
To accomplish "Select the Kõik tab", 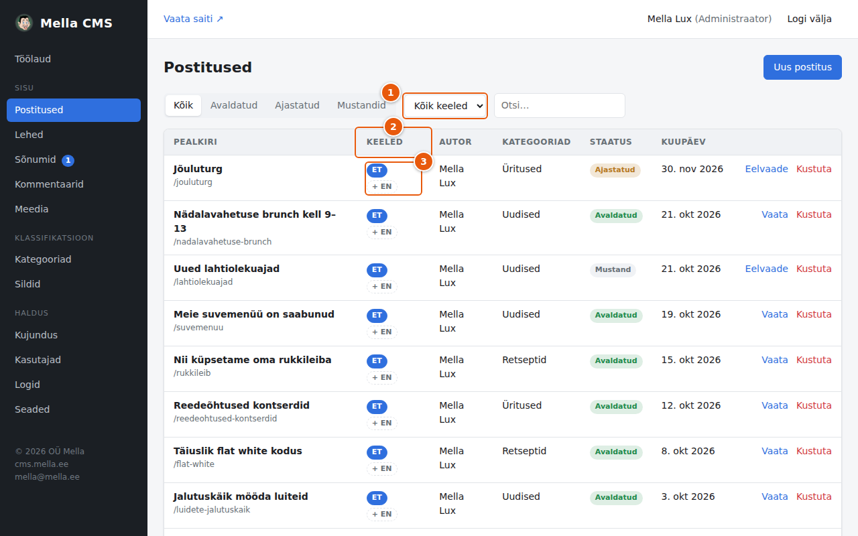I will pos(183,105).
